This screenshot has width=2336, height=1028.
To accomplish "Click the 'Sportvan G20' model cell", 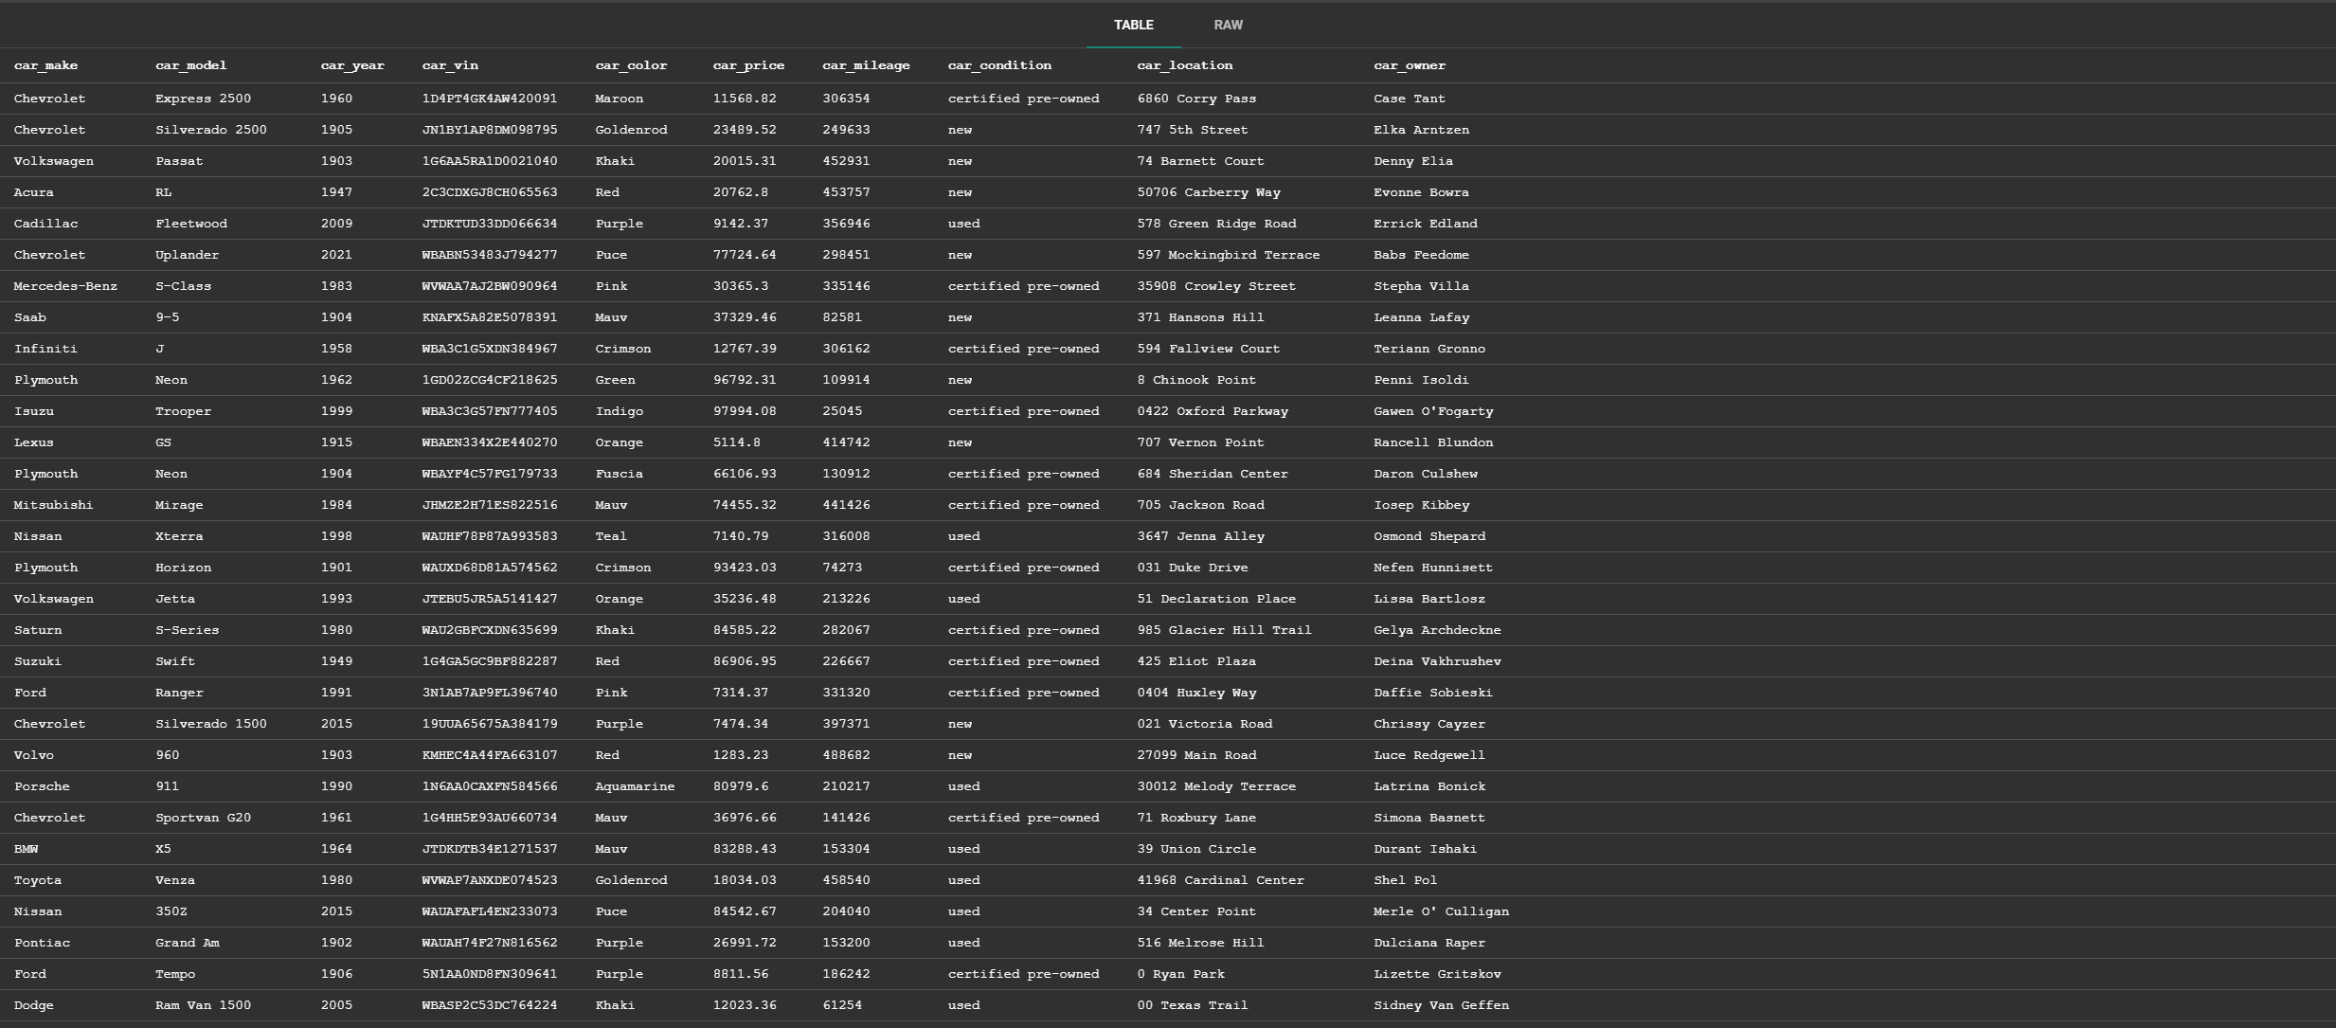I will pos(203,818).
